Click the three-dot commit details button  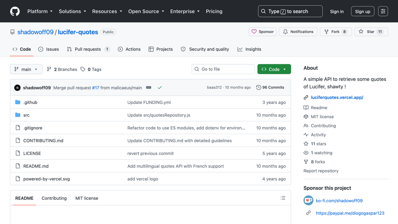pyautogui.click(x=149, y=88)
